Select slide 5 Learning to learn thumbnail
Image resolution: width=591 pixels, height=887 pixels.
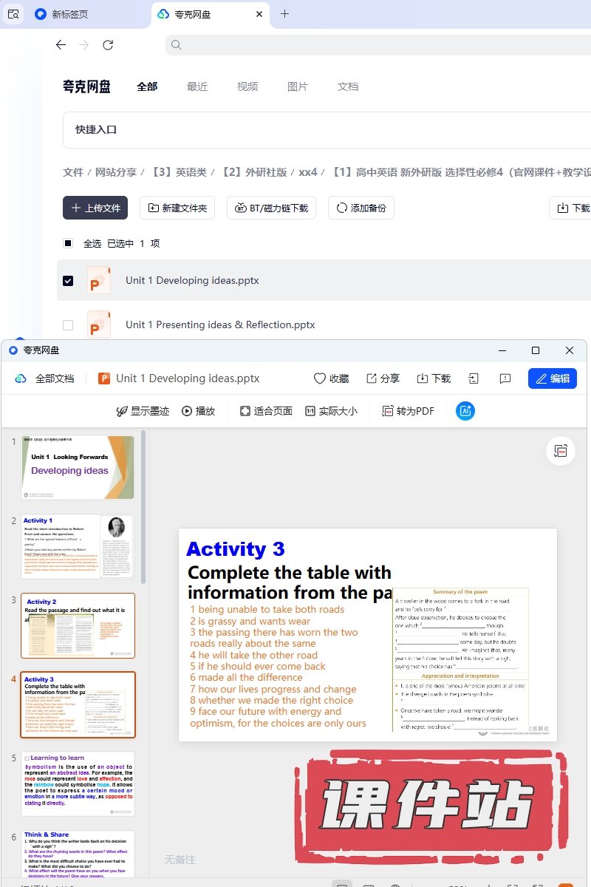(78, 784)
